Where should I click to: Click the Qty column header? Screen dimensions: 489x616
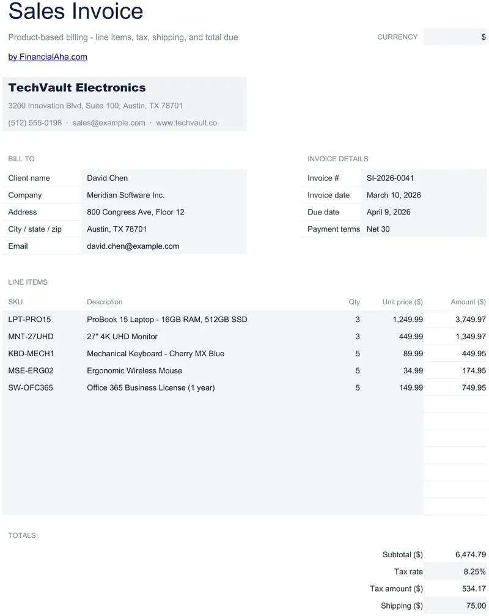coord(354,302)
